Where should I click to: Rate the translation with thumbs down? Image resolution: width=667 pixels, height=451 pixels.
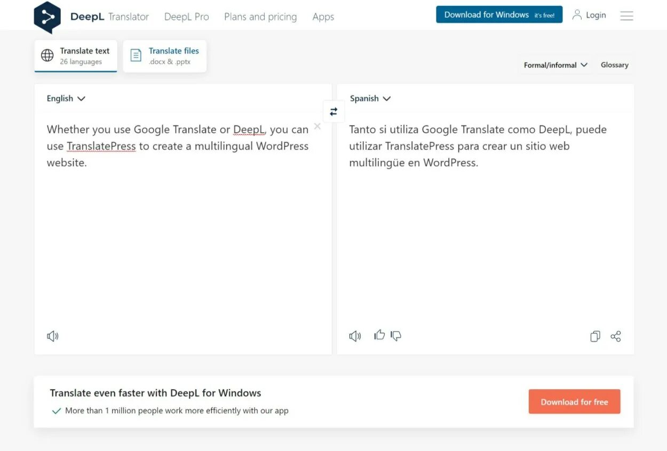coord(396,336)
